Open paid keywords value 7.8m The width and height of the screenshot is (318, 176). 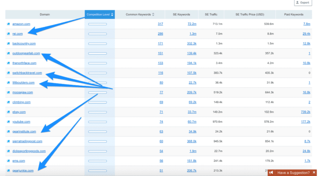click(307, 24)
